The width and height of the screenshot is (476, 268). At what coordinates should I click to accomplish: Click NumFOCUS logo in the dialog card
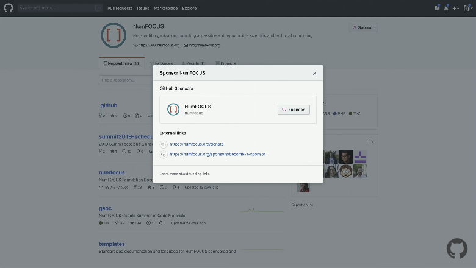pos(173,109)
